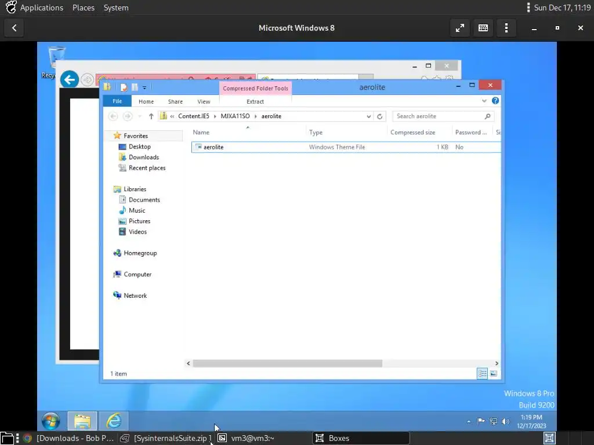Expand the address bar history dropdown
This screenshot has height=445, width=594.
[x=368, y=116]
